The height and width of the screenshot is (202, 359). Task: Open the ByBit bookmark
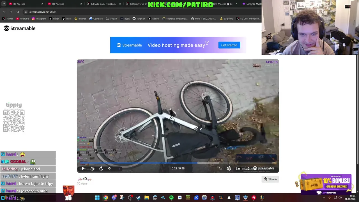pos(125,19)
